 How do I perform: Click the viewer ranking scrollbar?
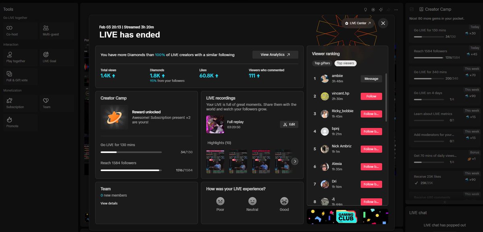[386, 97]
